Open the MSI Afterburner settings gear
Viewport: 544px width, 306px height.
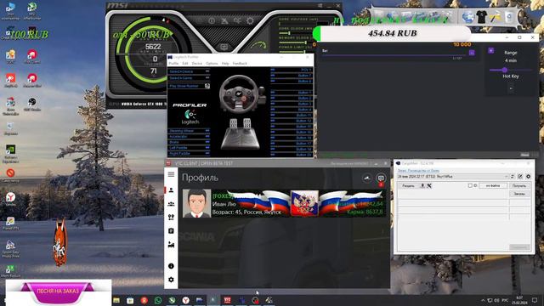[250, 20]
